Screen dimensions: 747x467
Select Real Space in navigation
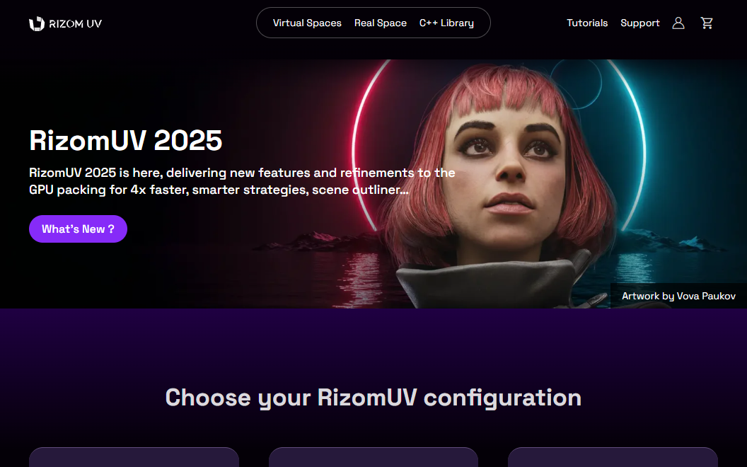tap(380, 23)
